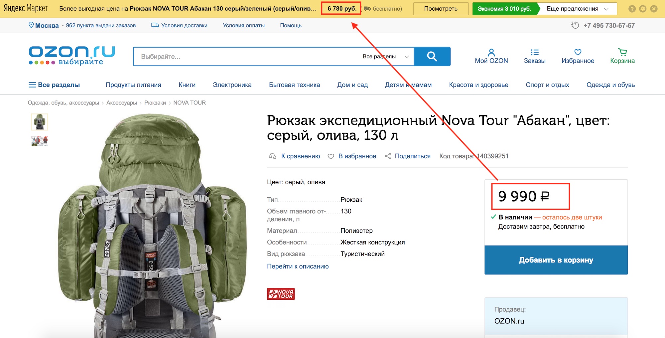Click phone number +7 495 730-67-67

609,25
